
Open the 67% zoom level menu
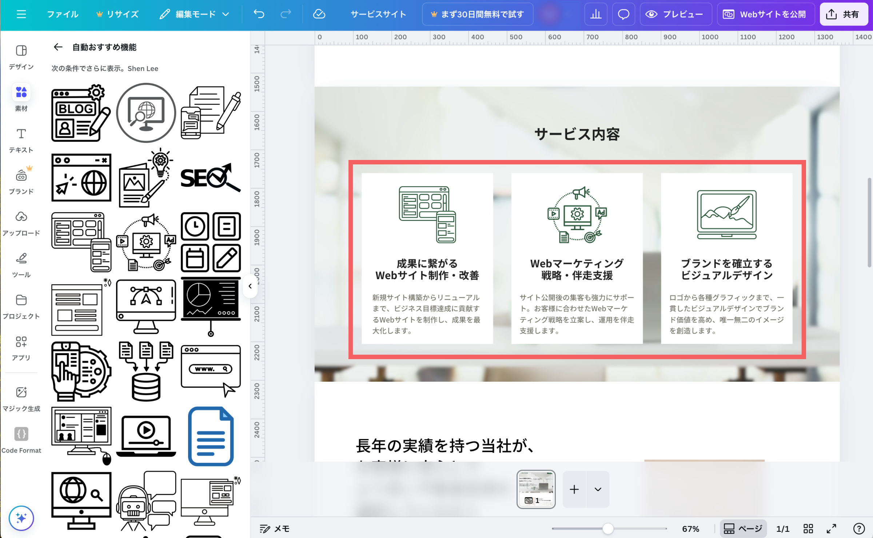(x=690, y=529)
